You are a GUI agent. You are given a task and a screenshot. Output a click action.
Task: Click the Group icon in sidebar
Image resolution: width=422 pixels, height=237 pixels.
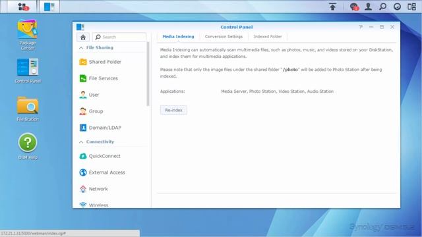click(83, 111)
